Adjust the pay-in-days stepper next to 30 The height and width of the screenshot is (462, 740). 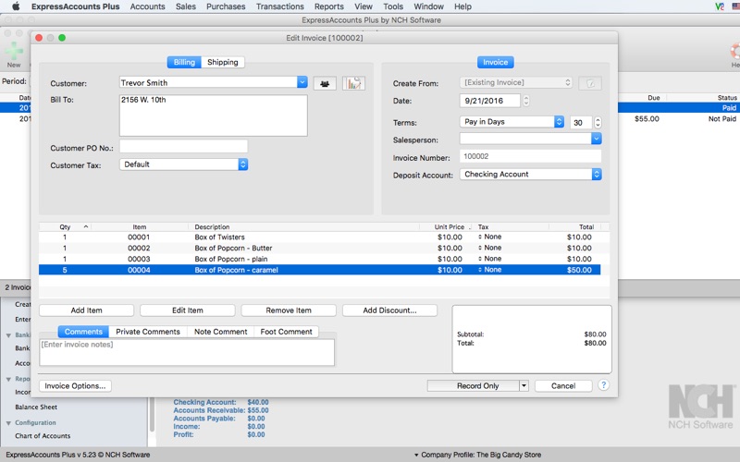pos(598,122)
